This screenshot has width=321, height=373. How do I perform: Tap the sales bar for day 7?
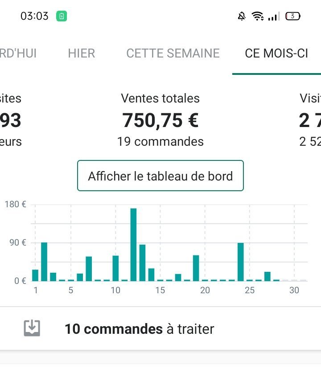tap(89, 269)
